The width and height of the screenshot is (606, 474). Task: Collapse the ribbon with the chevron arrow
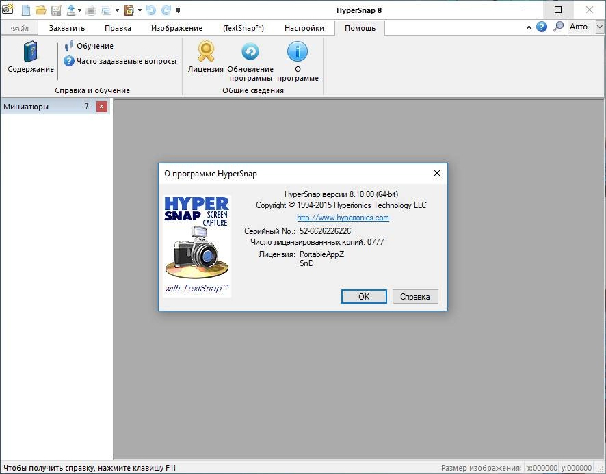pyautogui.click(x=529, y=27)
